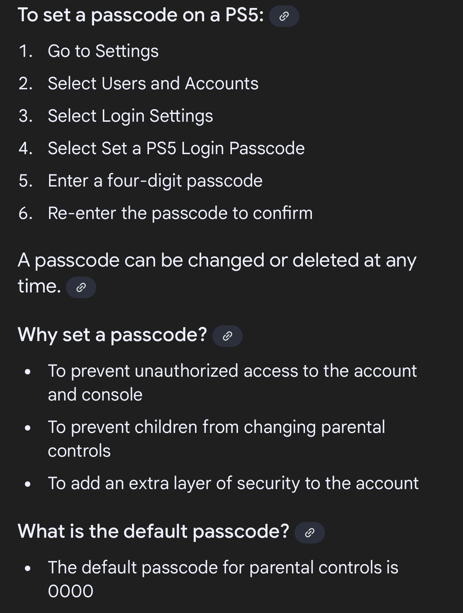The height and width of the screenshot is (613, 463).
Task: Click step 3 'Select Login Settings'
Action: pyautogui.click(x=131, y=116)
